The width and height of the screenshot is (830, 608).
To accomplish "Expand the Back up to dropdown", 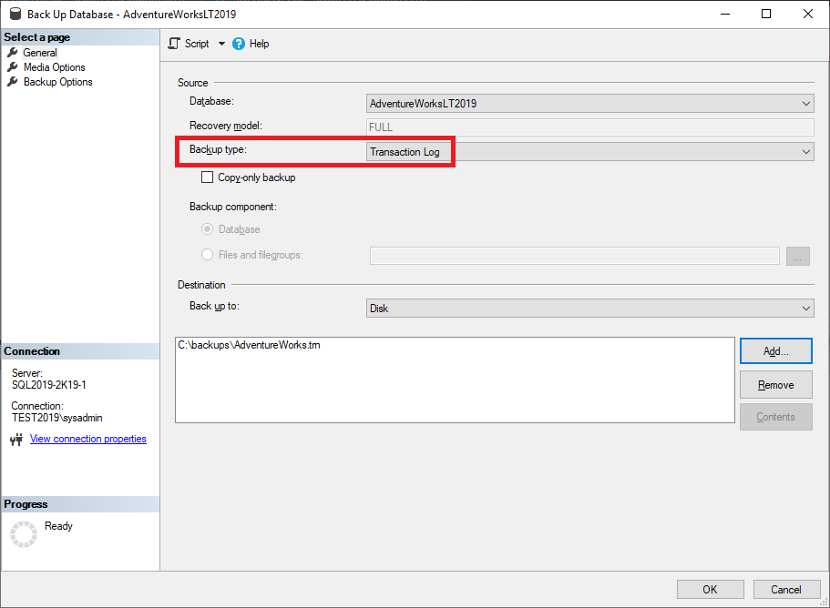I will tap(805, 308).
